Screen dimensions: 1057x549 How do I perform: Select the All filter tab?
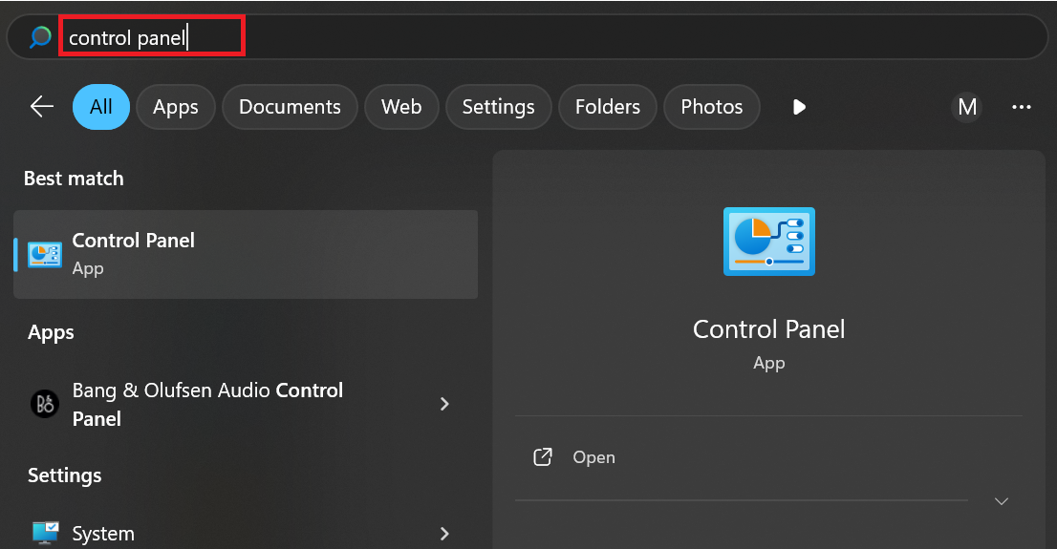click(101, 107)
